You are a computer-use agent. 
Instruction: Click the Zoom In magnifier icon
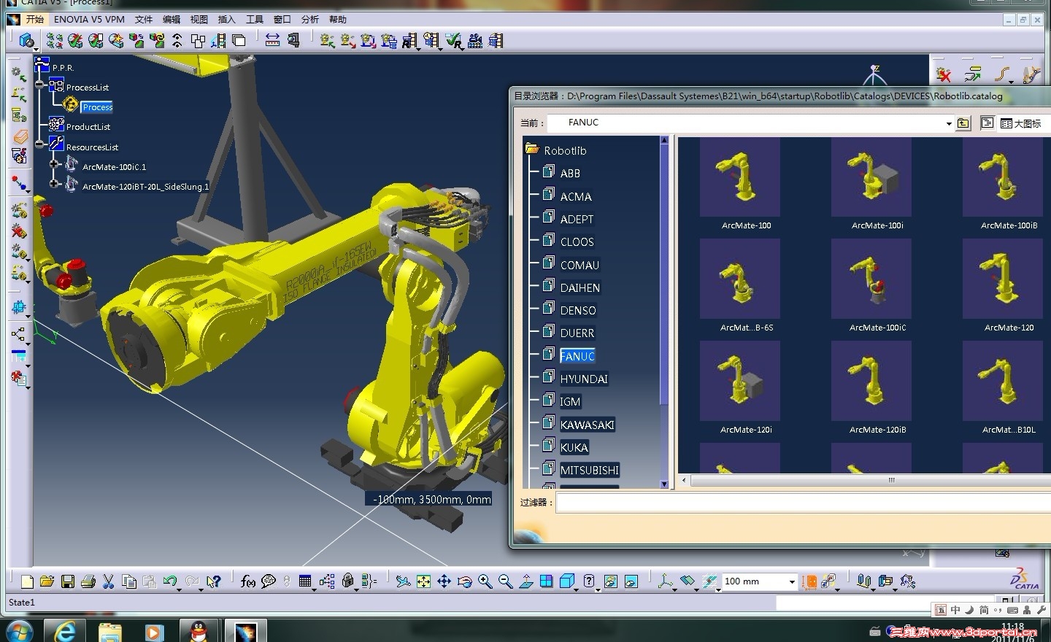485,581
